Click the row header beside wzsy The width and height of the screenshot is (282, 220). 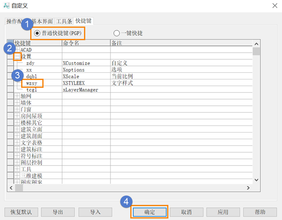click(x=10, y=83)
